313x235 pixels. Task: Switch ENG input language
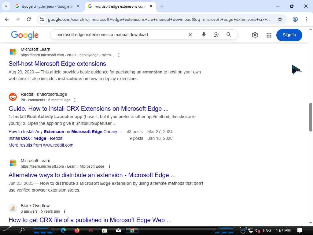click(x=267, y=231)
